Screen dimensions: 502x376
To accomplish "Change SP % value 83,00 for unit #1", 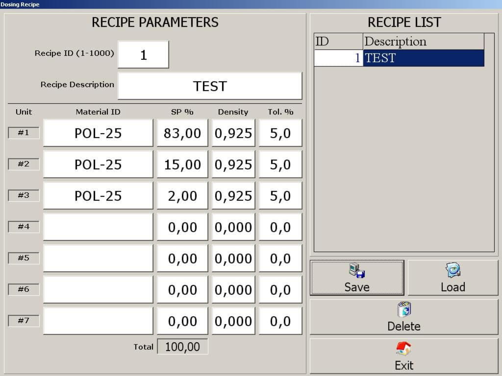I will tap(182, 133).
